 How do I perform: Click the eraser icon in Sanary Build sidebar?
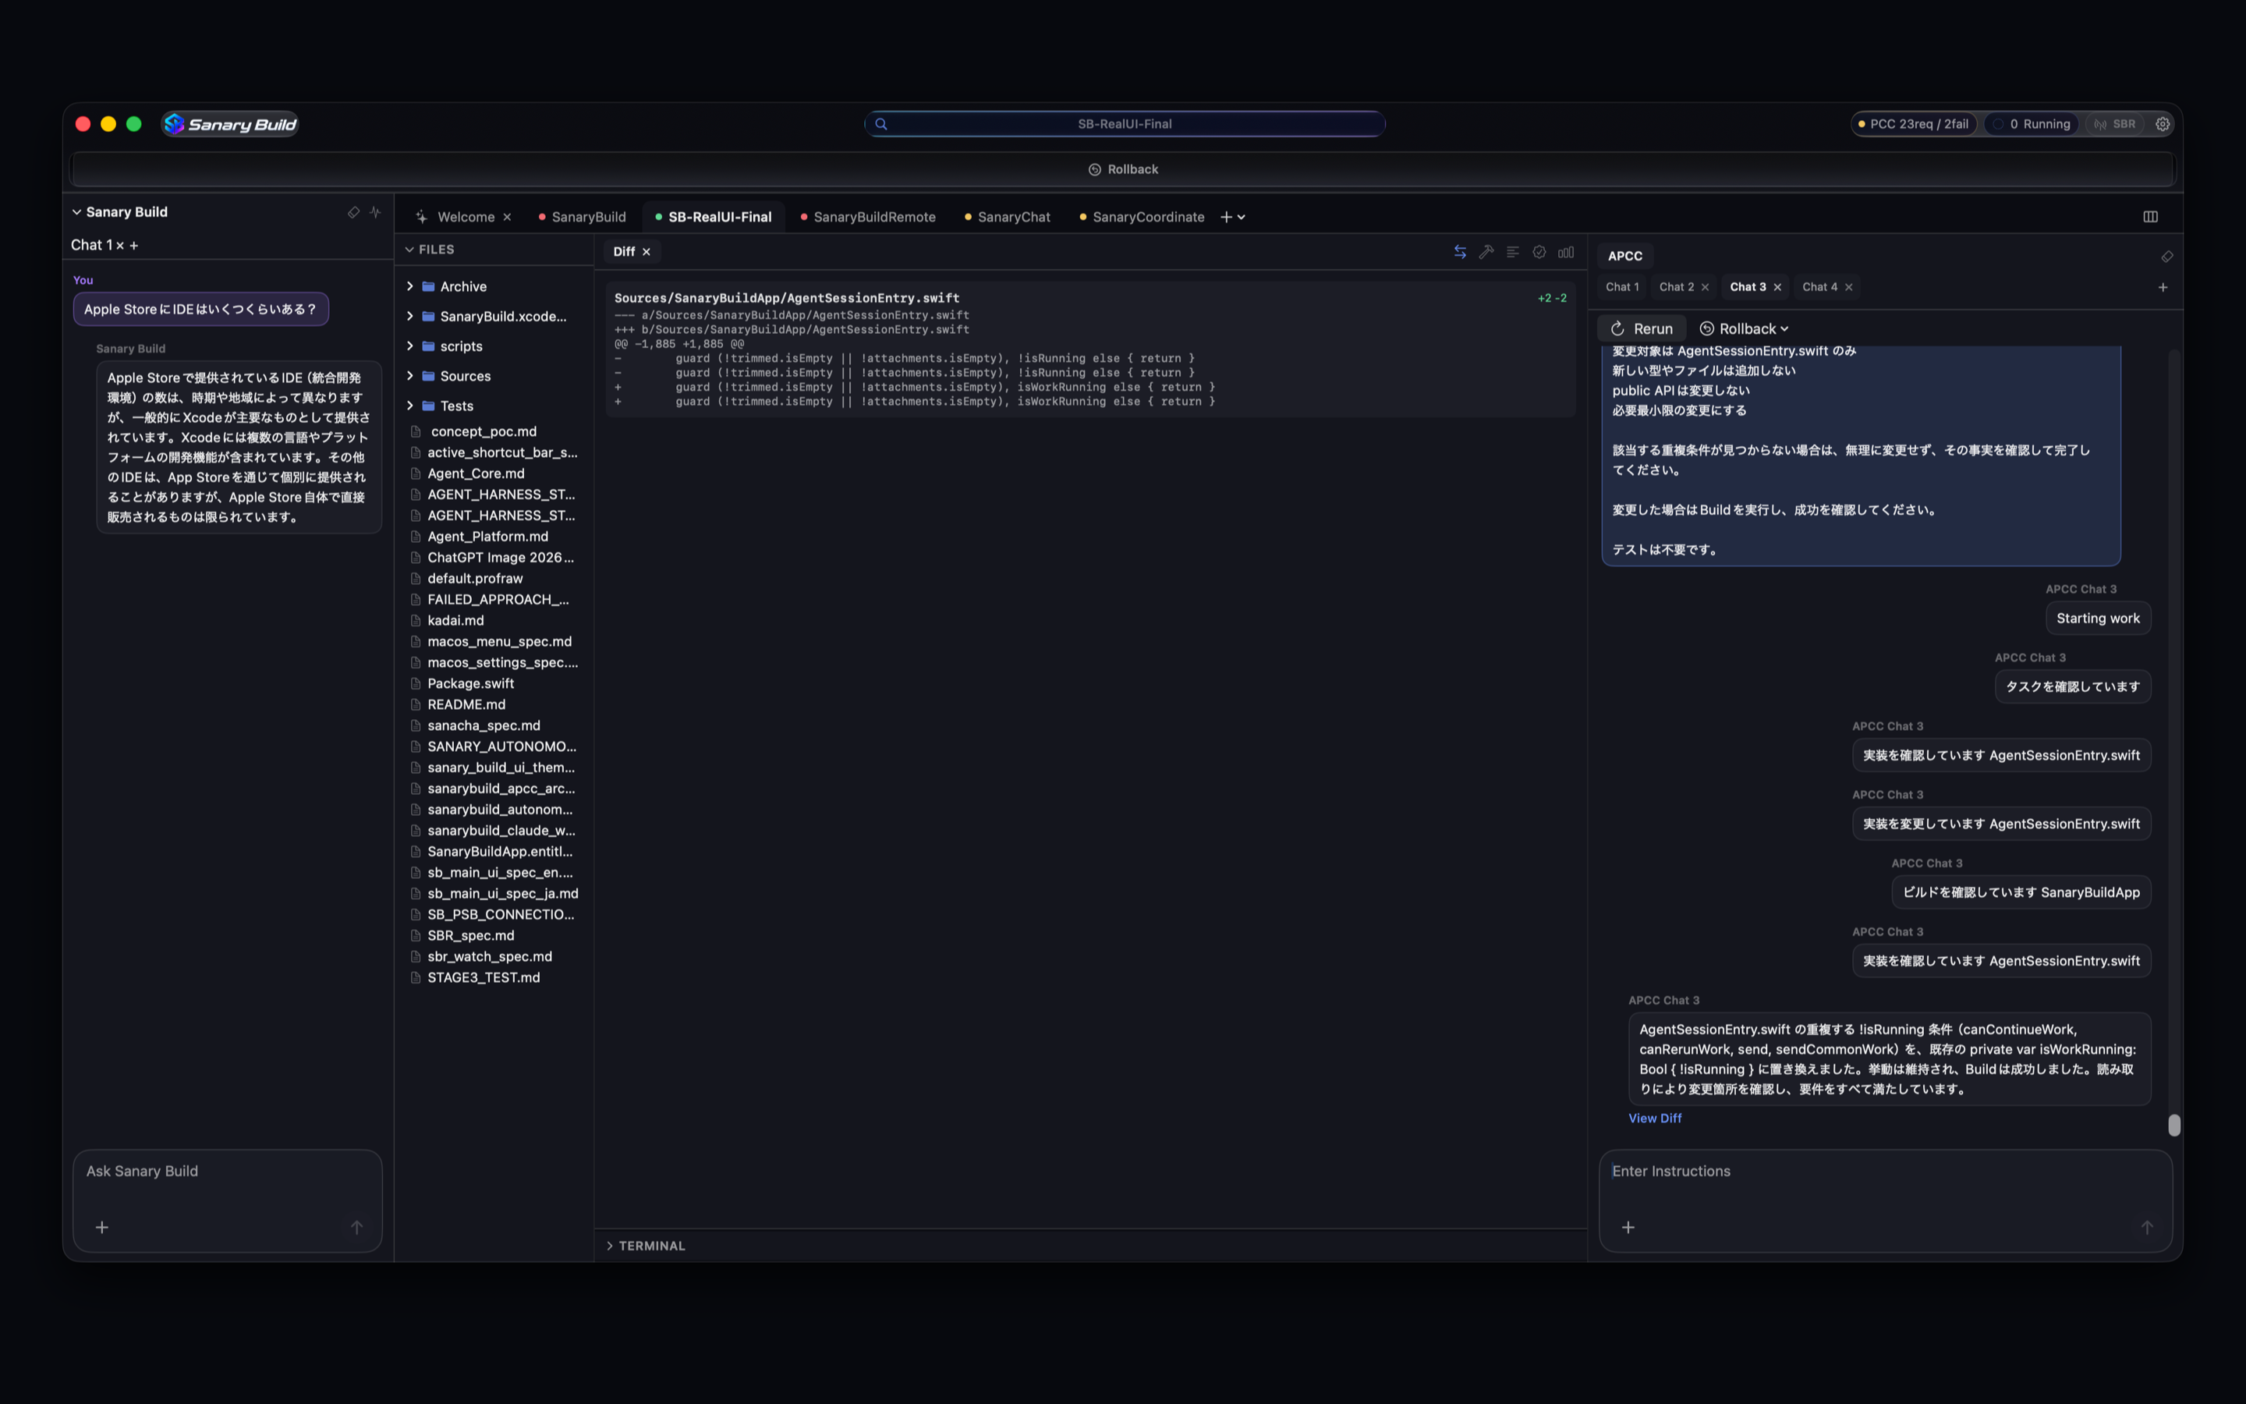click(x=353, y=211)
